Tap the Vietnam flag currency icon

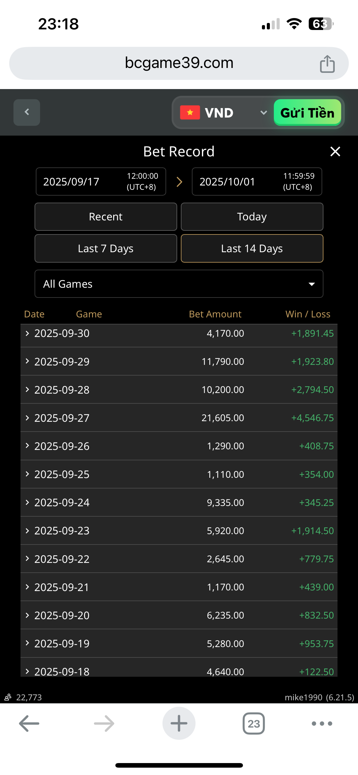tap(190, 113)
